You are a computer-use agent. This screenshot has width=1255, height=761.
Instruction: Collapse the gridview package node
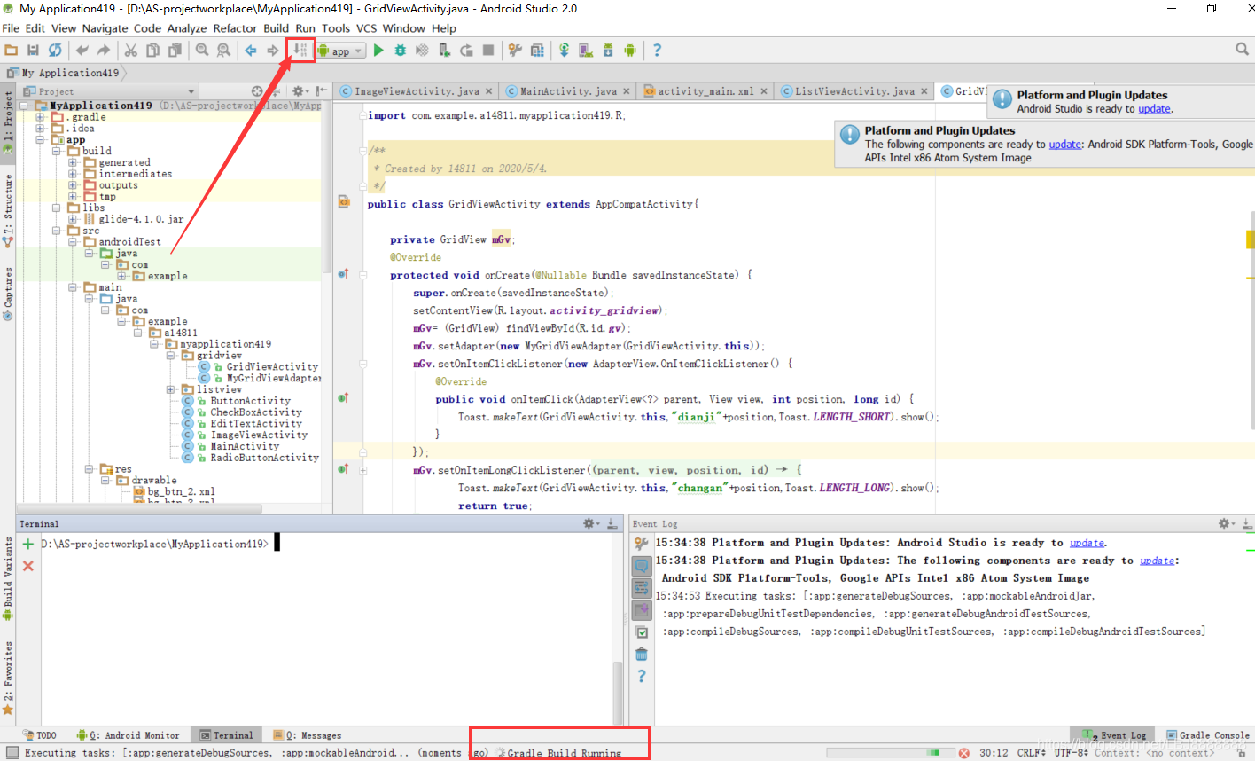click(x=170, y=356)
